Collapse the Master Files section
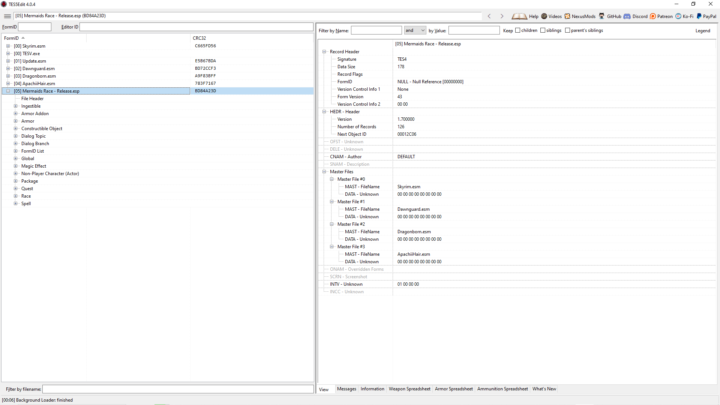Image resolution: width=720 pixels, height=405 pixels. pyautogui.click(x=324, y=172)
